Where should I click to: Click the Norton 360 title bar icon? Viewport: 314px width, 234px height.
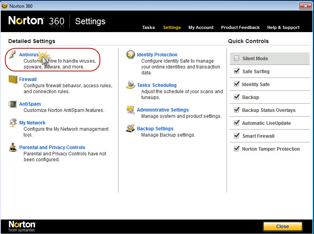(4, 6)
